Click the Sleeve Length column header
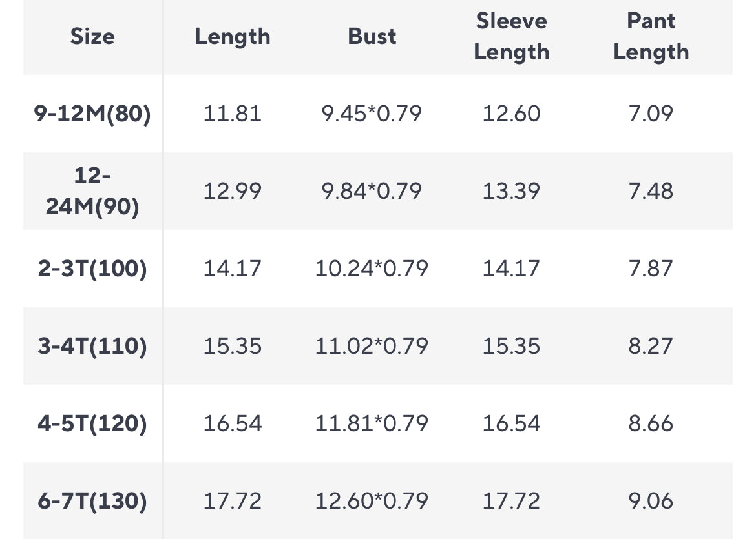The height and width of the screenshot is (539, 756). coord(511,37)
